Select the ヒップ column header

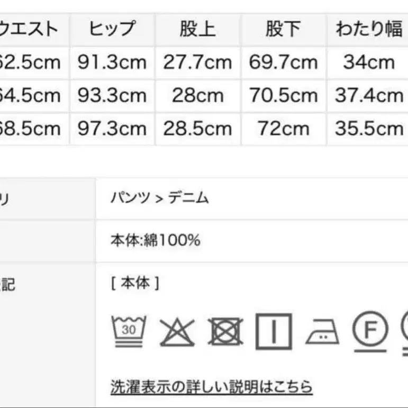[112, 30]
